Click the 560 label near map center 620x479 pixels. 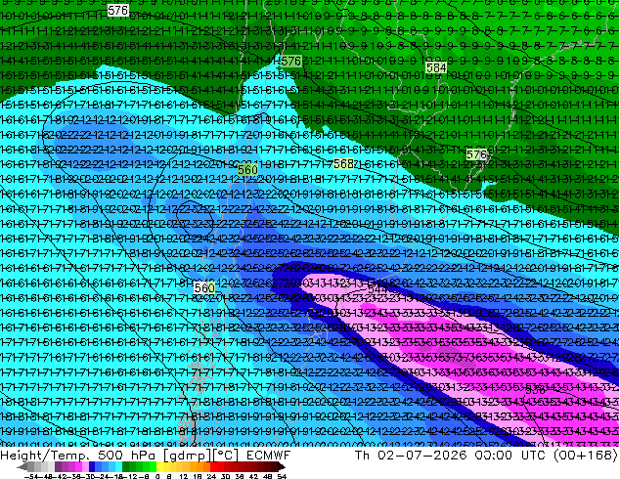click(247, 170)
